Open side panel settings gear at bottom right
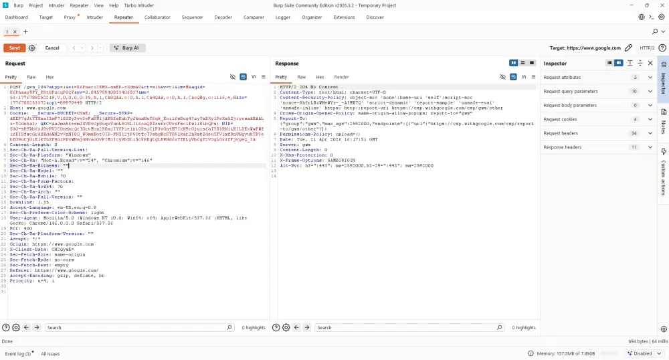 tap(664, 329)
